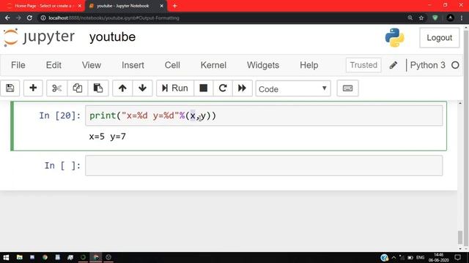Open the green shield extension icon
Screen dimensions: 469x263
coord(435,18)
